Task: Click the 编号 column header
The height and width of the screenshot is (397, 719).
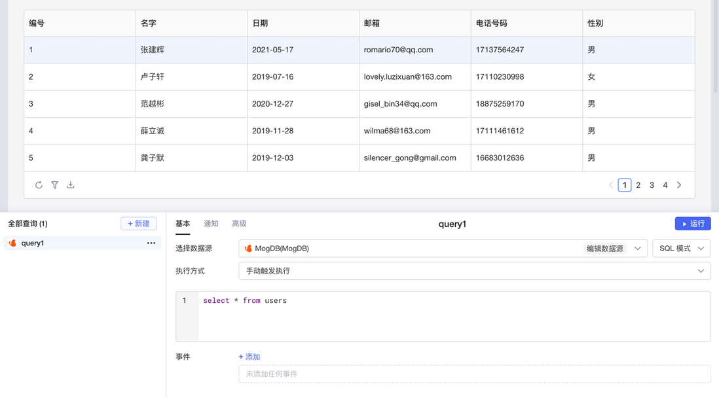Action: pyautogui.click(x=80, y=24)
